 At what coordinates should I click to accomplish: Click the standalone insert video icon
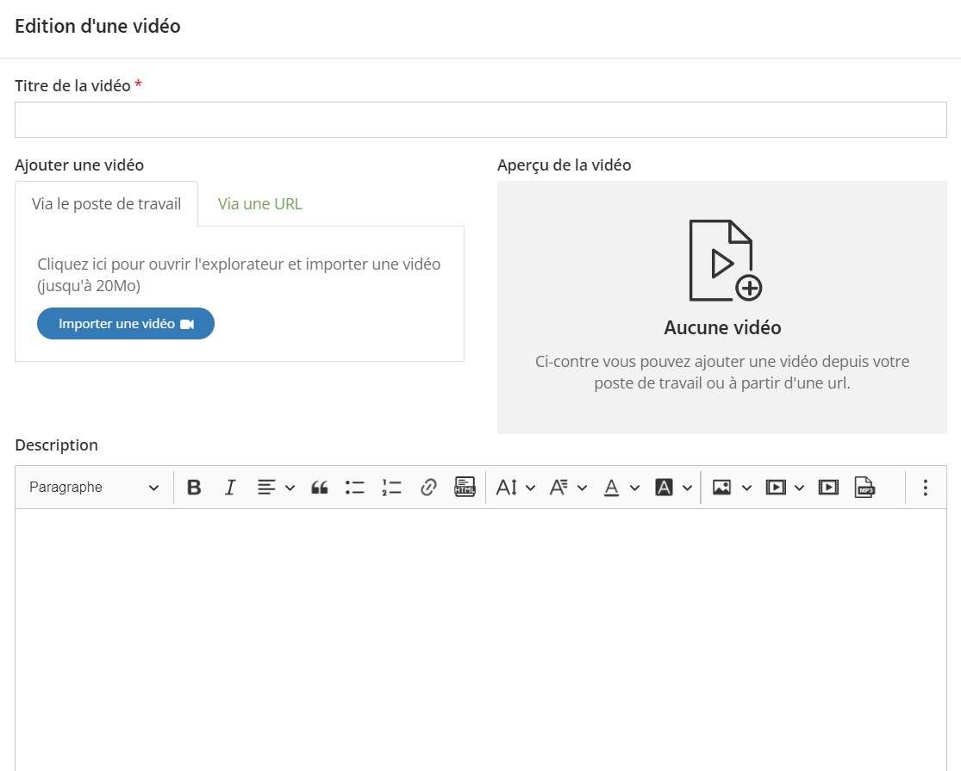point(828,488)
